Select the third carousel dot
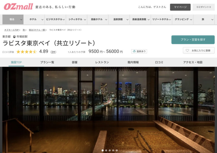217x153 pixels. tap(110, 150)
